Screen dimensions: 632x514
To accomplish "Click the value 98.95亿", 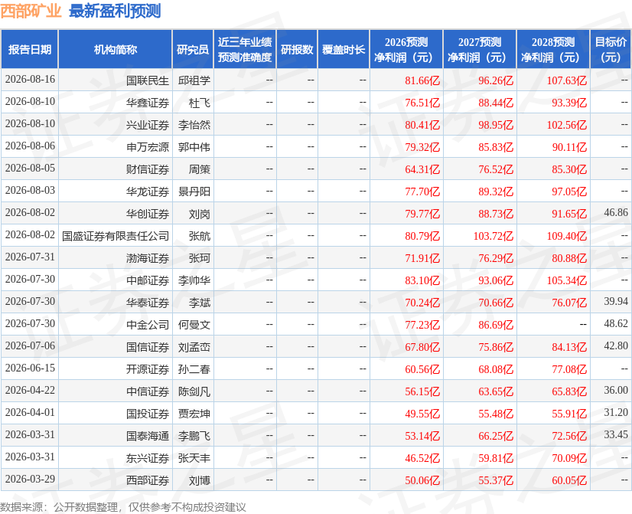I will [x=496, y=125].
